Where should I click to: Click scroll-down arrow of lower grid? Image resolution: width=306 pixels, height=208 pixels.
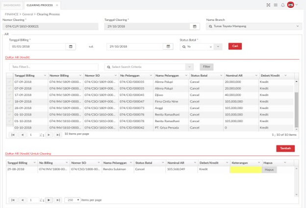[296, 195]
